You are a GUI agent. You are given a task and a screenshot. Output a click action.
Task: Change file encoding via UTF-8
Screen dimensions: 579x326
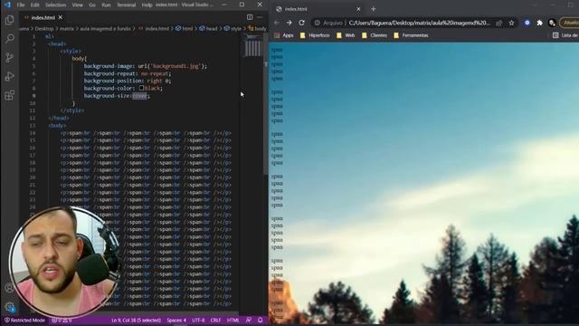(198, 320)
